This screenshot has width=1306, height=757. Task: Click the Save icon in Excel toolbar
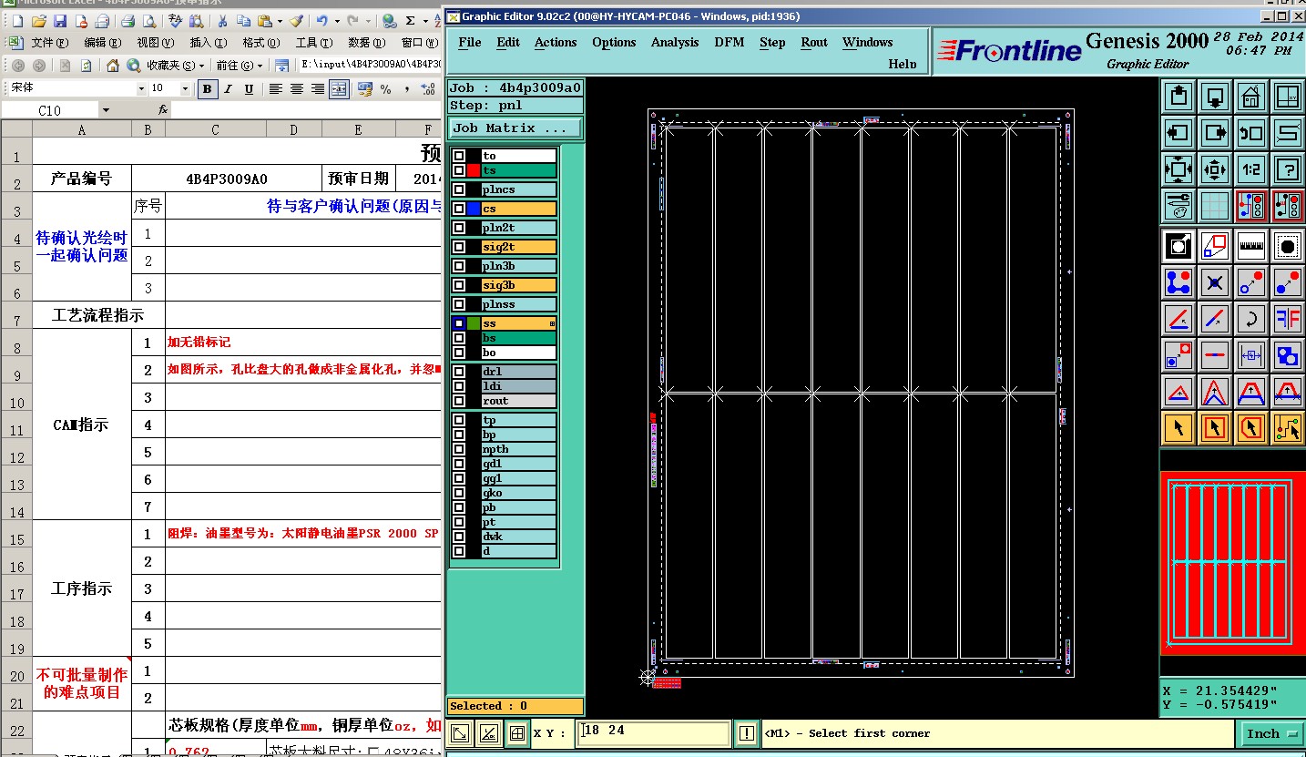coord(59,21)
